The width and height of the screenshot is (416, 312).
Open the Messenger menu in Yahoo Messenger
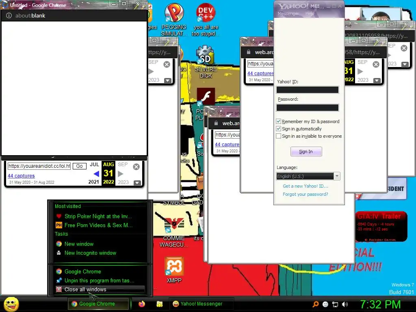point(288,13)
